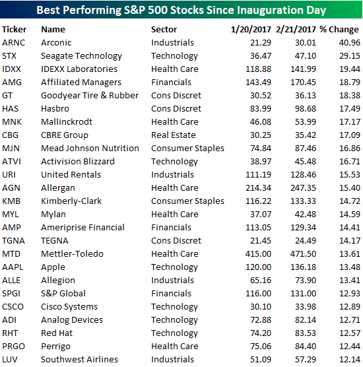The width and height of the screenshot is (363, 367).
Task: Select the % Change column header
Action: pyautogui.click(x=339, y=30)
